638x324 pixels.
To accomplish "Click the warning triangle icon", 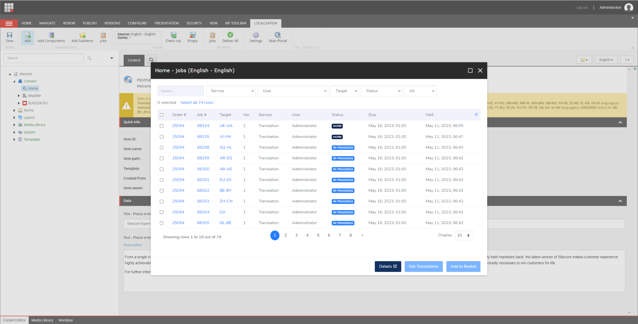I will coord(126,106).
